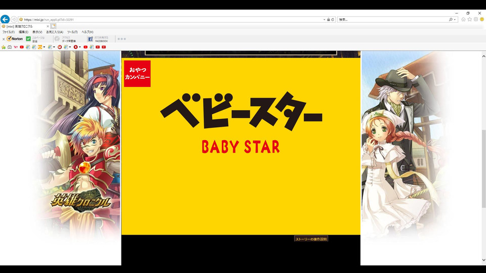Click the scroll down arrow of the page scrollbar
This screenshot has width=486, height=273.
click(x=483, y=260)
